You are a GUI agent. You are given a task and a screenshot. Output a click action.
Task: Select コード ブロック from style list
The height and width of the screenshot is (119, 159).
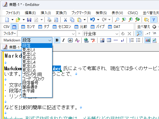(37, 78)
